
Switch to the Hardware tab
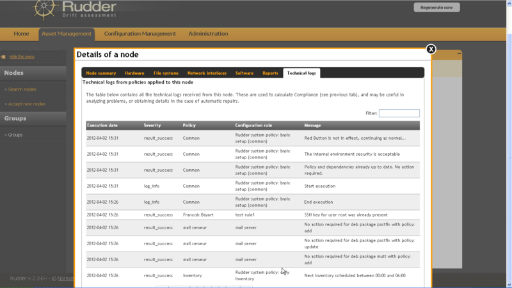pos(134,73)
